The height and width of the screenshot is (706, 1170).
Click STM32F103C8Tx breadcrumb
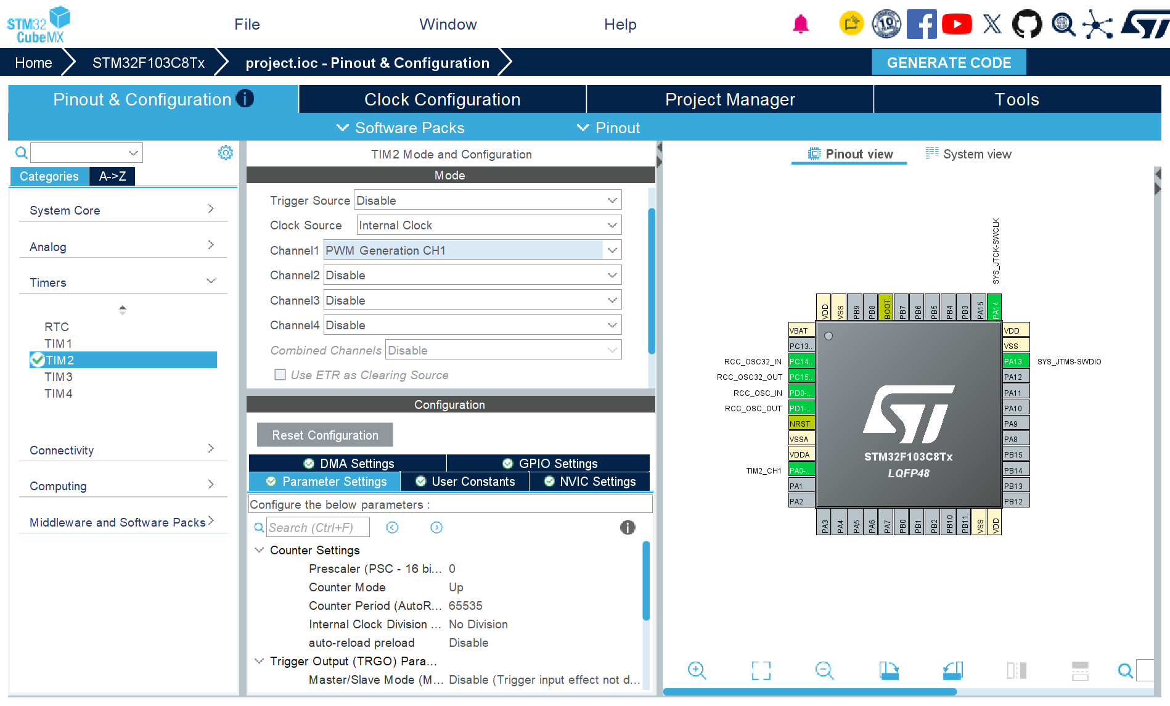[x=149, y=62]
